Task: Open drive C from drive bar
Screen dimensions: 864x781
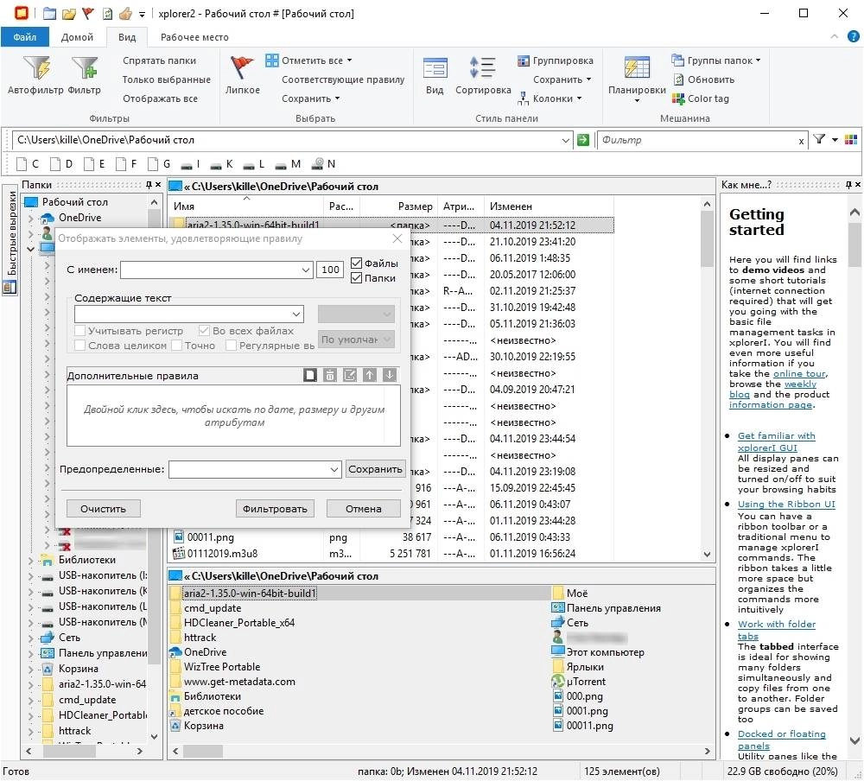Action: 28,163
